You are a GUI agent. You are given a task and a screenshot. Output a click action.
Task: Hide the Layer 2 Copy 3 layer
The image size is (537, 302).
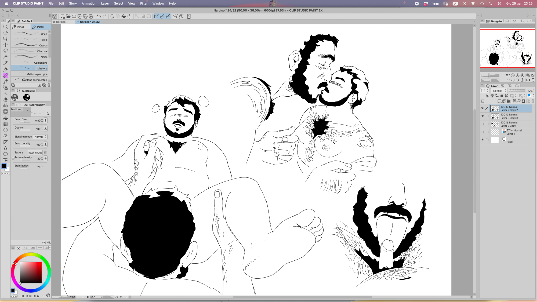coord(482,116)
